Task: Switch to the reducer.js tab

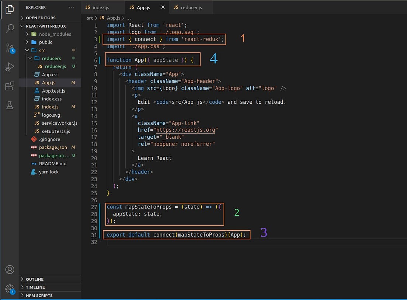Action: click(191, 7)
